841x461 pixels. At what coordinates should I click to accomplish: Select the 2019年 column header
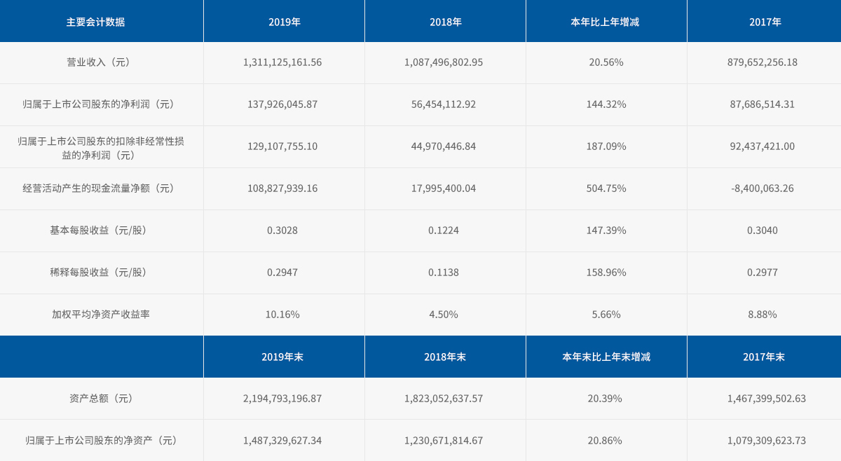[x=284, y=22]
